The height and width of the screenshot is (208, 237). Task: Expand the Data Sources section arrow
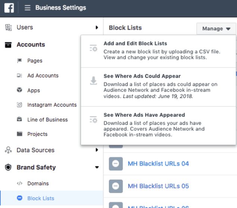(97, 150)
